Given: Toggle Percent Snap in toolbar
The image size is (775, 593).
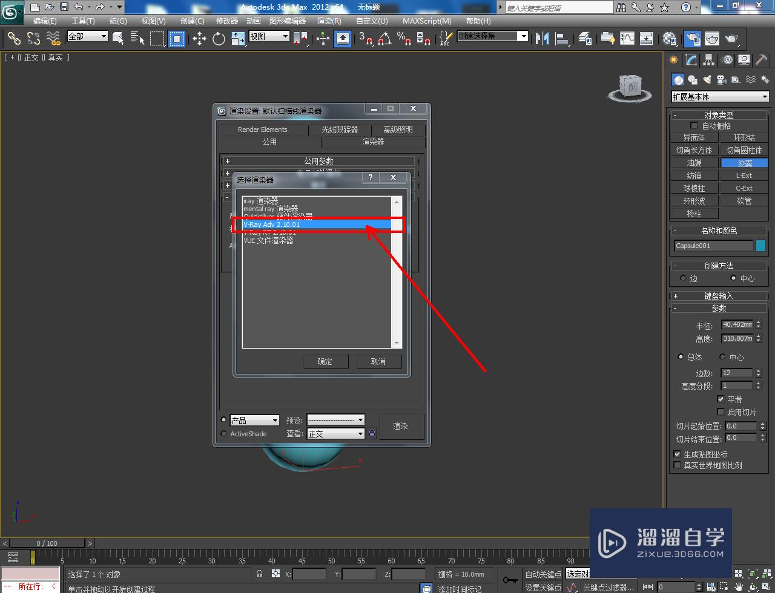Looking at the screenshot, I should tap(404, 39).
